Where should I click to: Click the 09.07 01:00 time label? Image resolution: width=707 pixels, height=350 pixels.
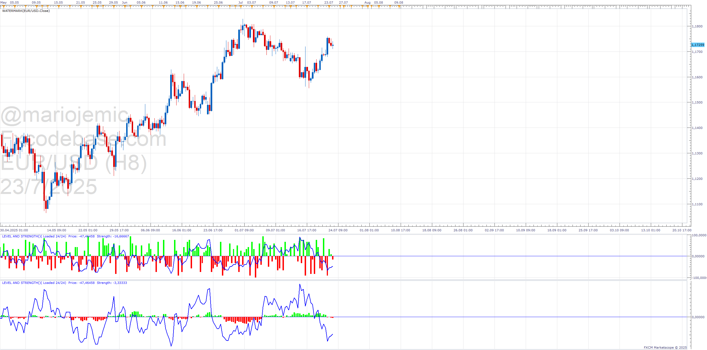275,230
